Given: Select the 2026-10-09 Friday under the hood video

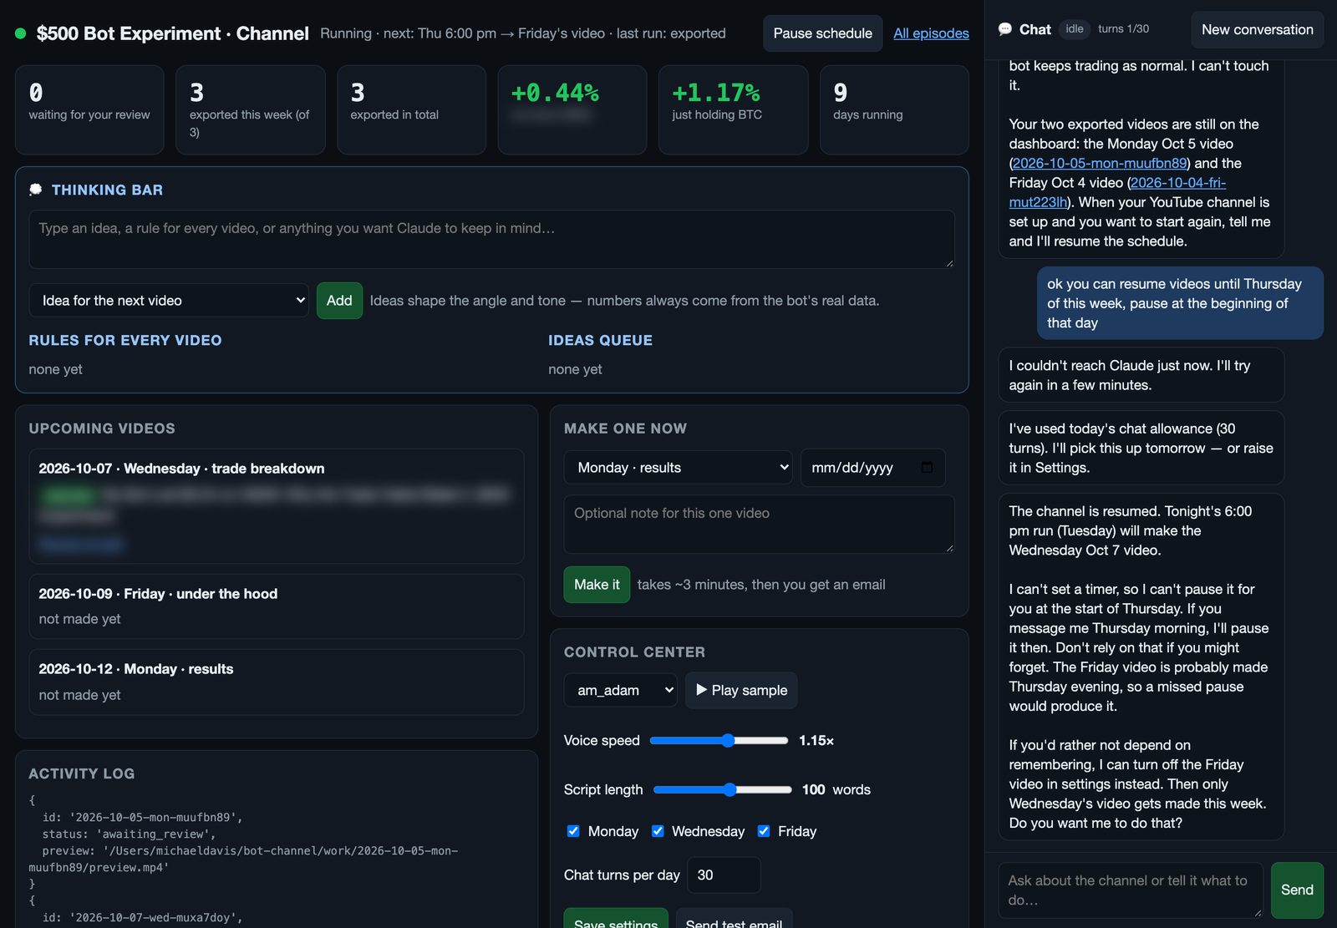Looking at the screenshot, I should pos(277,606).
